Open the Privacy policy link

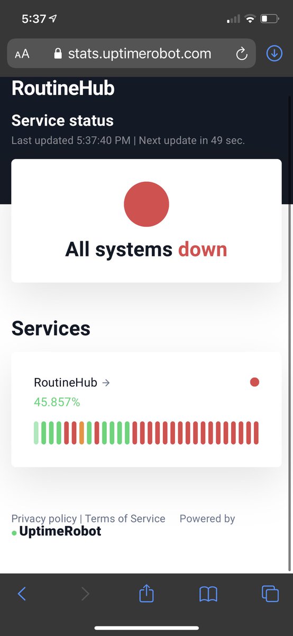(x=44, y=518)
